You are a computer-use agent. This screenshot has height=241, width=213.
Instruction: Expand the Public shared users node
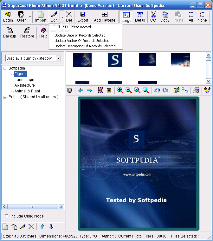[5, 97]
